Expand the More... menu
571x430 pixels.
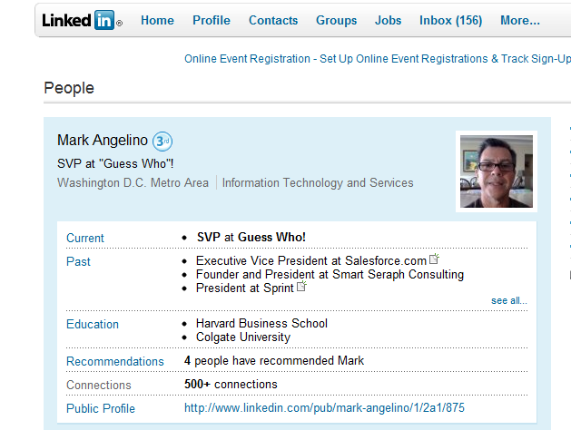coord(519,20)
